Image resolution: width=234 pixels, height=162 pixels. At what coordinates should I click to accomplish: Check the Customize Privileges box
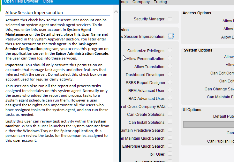click(170, 50)
